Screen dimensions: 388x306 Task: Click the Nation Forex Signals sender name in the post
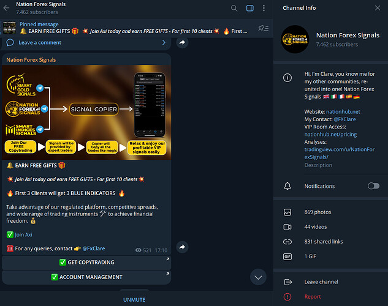31,60
